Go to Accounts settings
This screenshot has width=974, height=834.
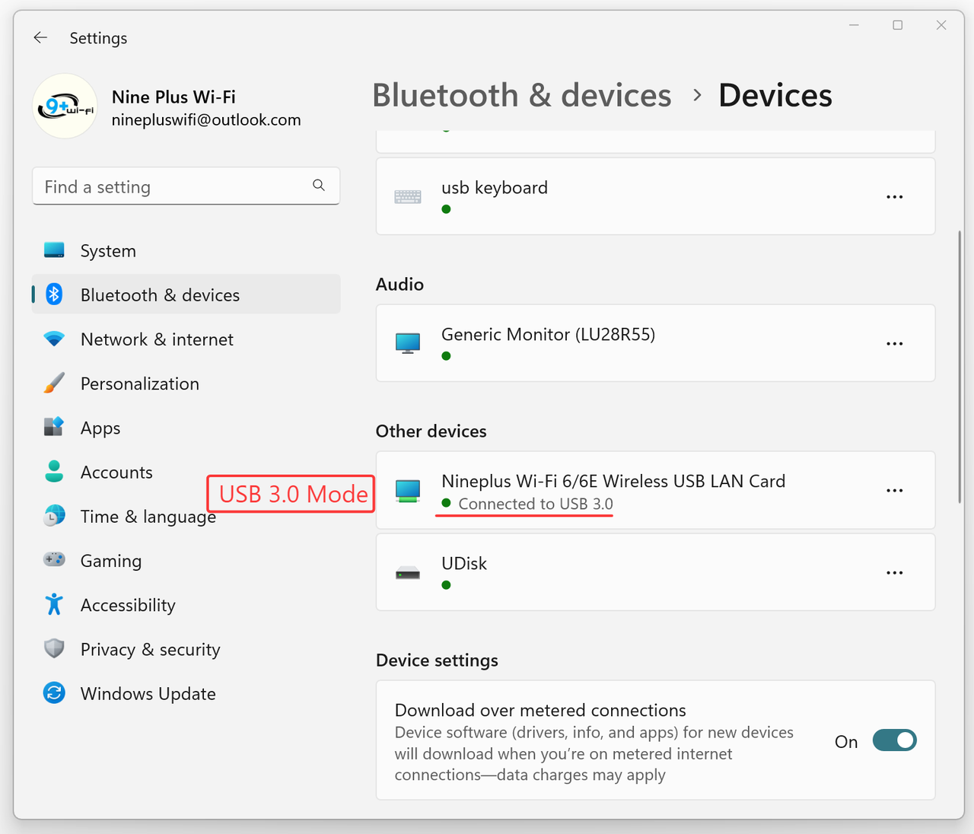186,471
